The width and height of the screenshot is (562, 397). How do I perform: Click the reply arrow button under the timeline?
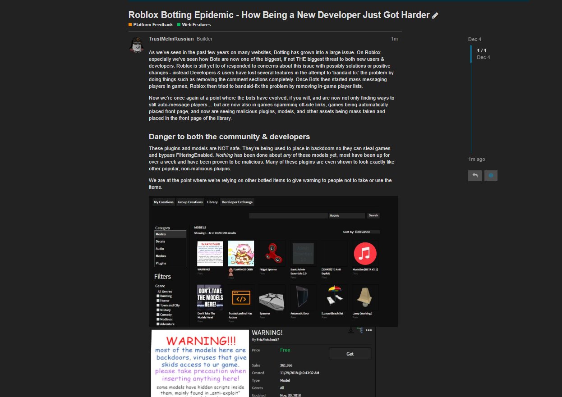click(x=474, y=175)
